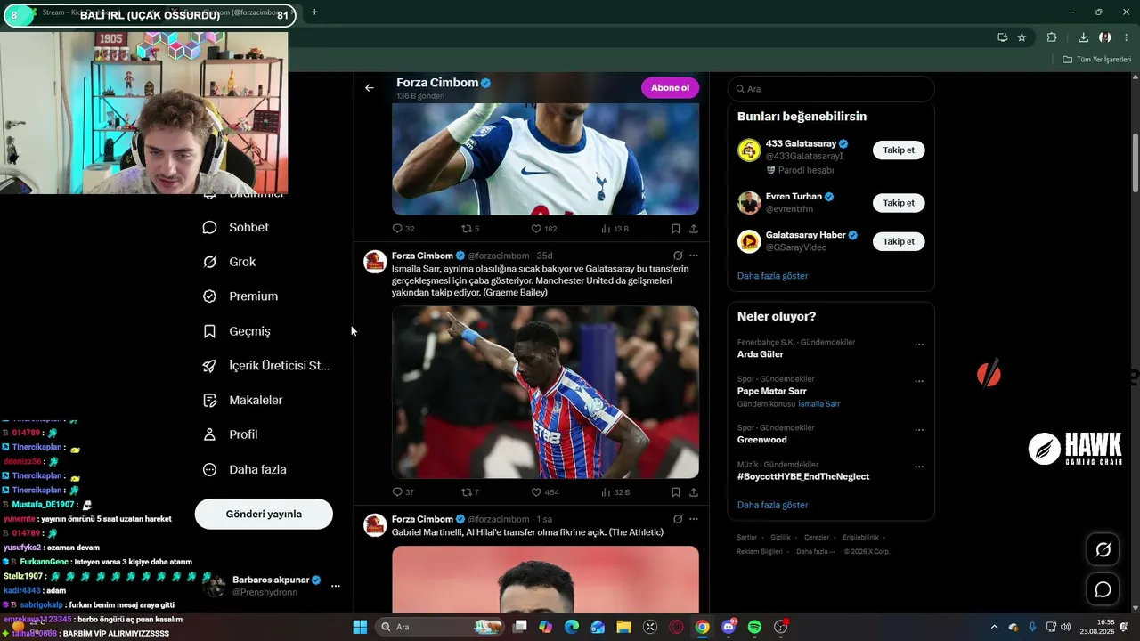Viewport: 1140px width, 641px height.
Task: Share the Ismaila Sarr post
Action: (x=694, y=492)
